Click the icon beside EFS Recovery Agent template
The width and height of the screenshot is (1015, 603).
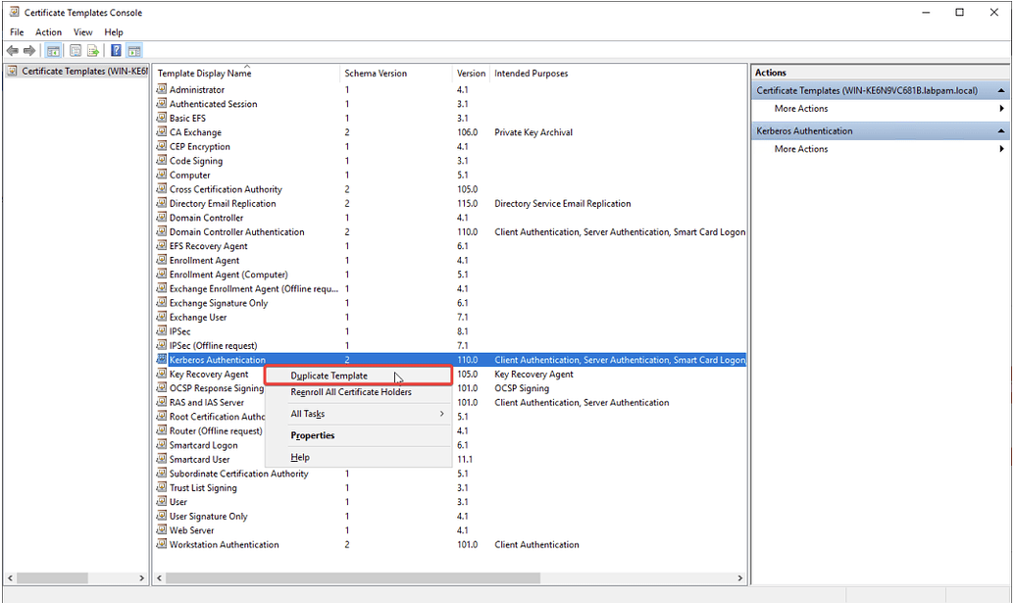point(161,246)
